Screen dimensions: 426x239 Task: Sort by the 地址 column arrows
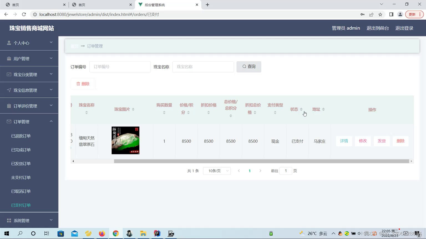click(x=323, y=109)
